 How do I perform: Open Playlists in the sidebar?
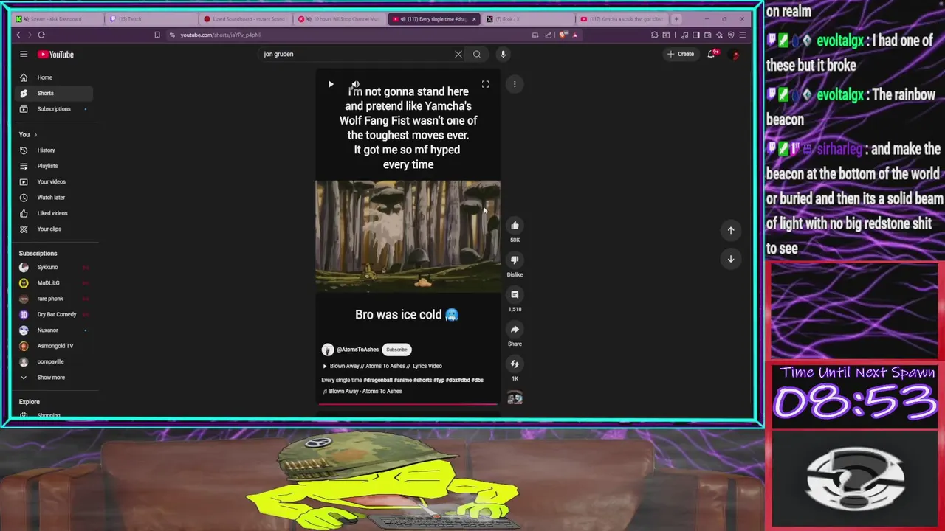53,166
